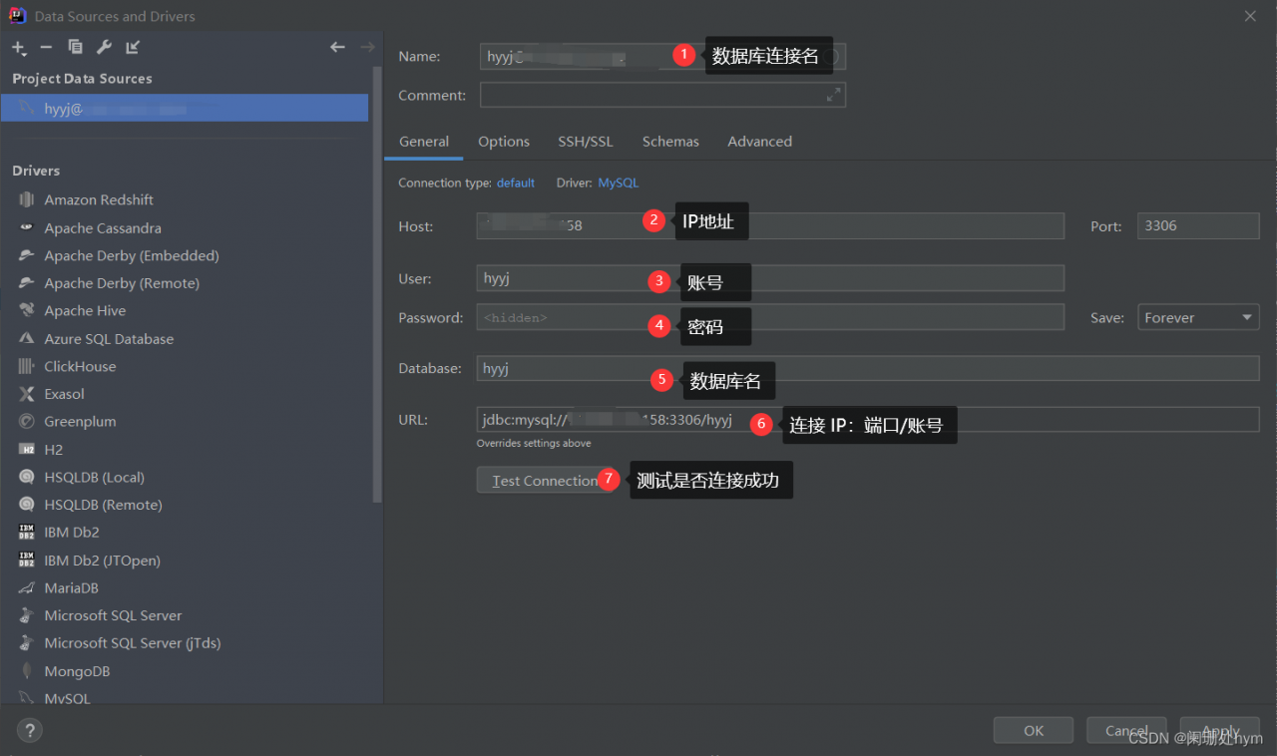
Task: Focus the Host input field
Action: 770,226
